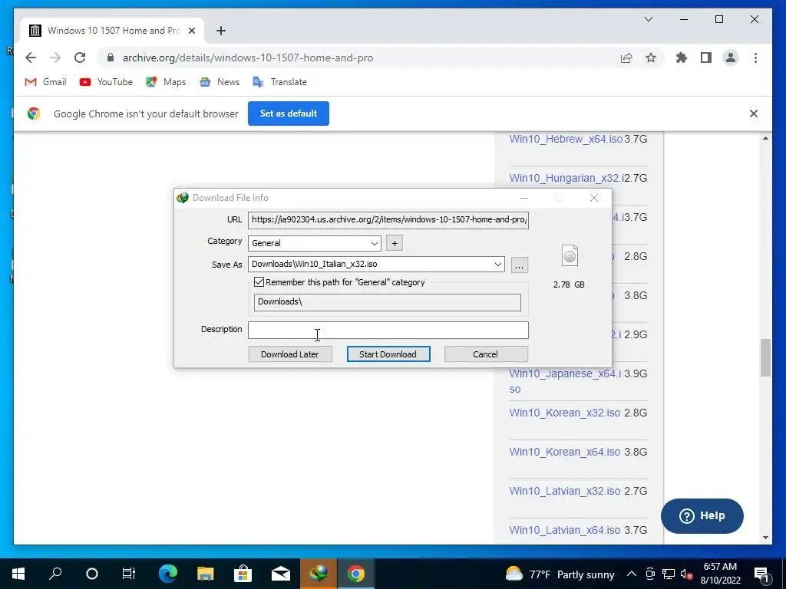This screenshot has width=786, height=589.
Task: Open Gmail bookmark
Action: pos(45,82)
